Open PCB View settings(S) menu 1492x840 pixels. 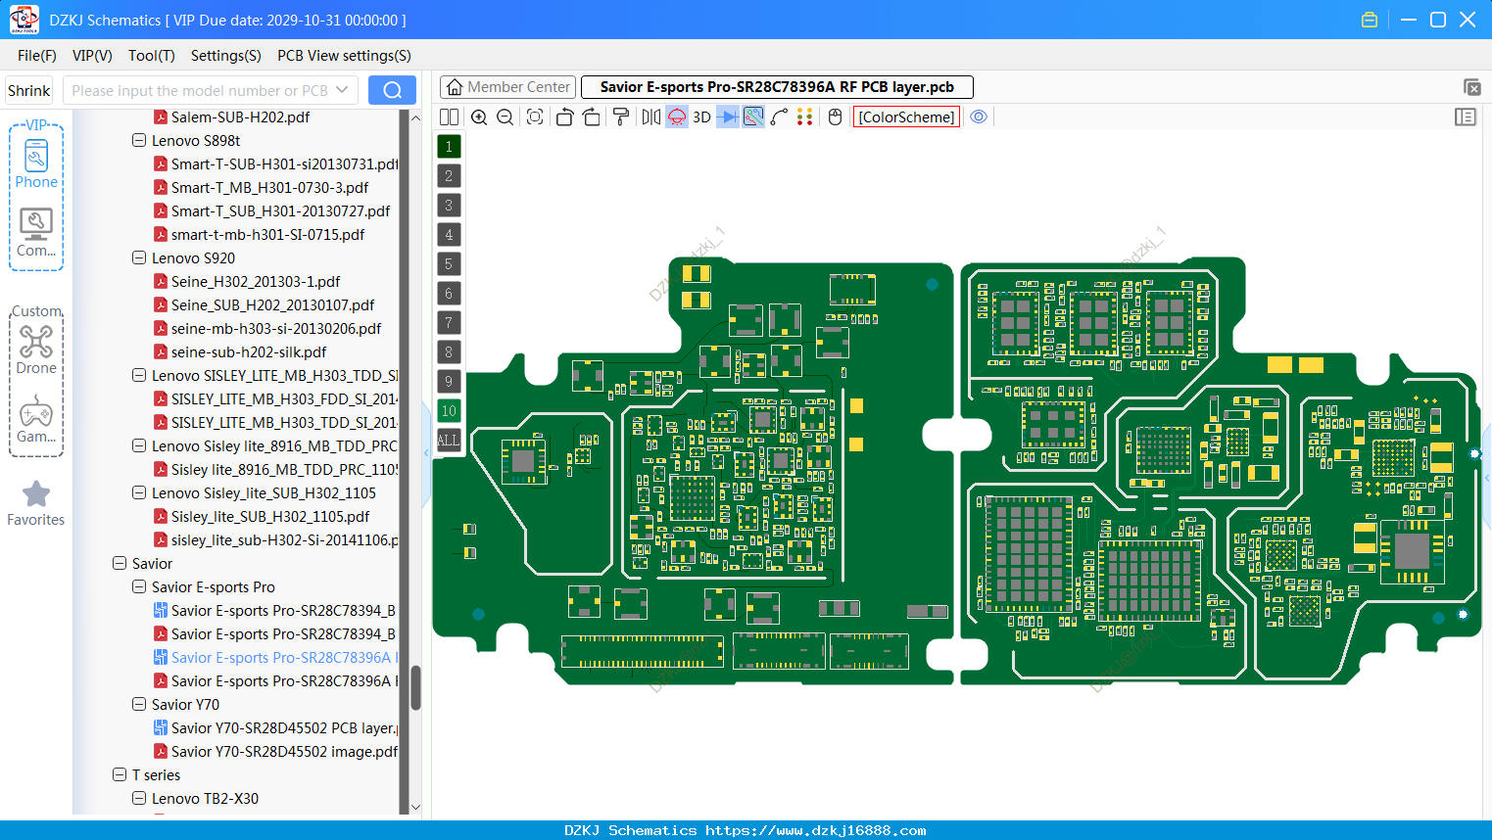point(344,56)
